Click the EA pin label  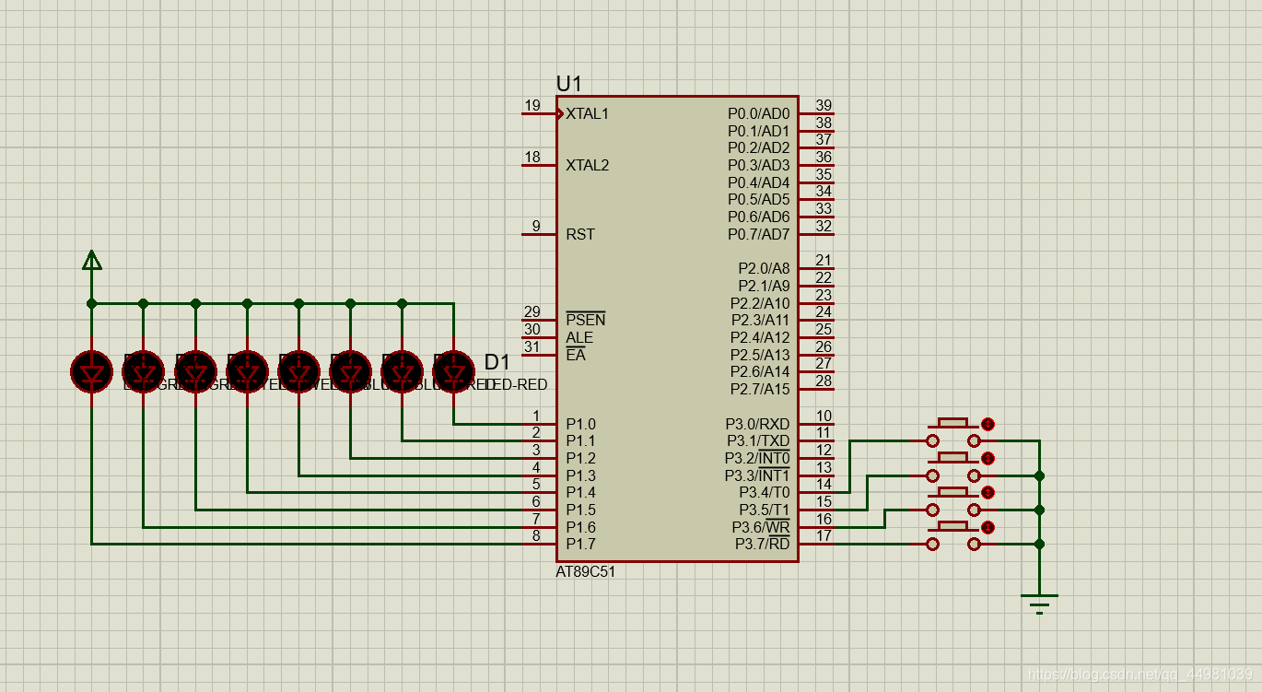click(576, 355)
